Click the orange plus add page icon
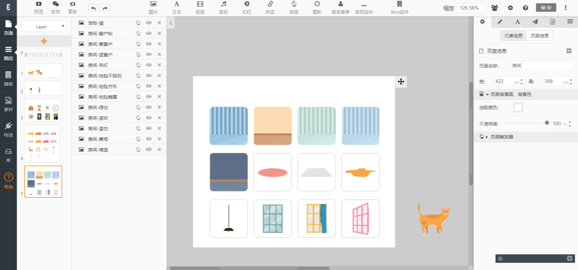Viewport: 578px width, 270px height. 44,41
